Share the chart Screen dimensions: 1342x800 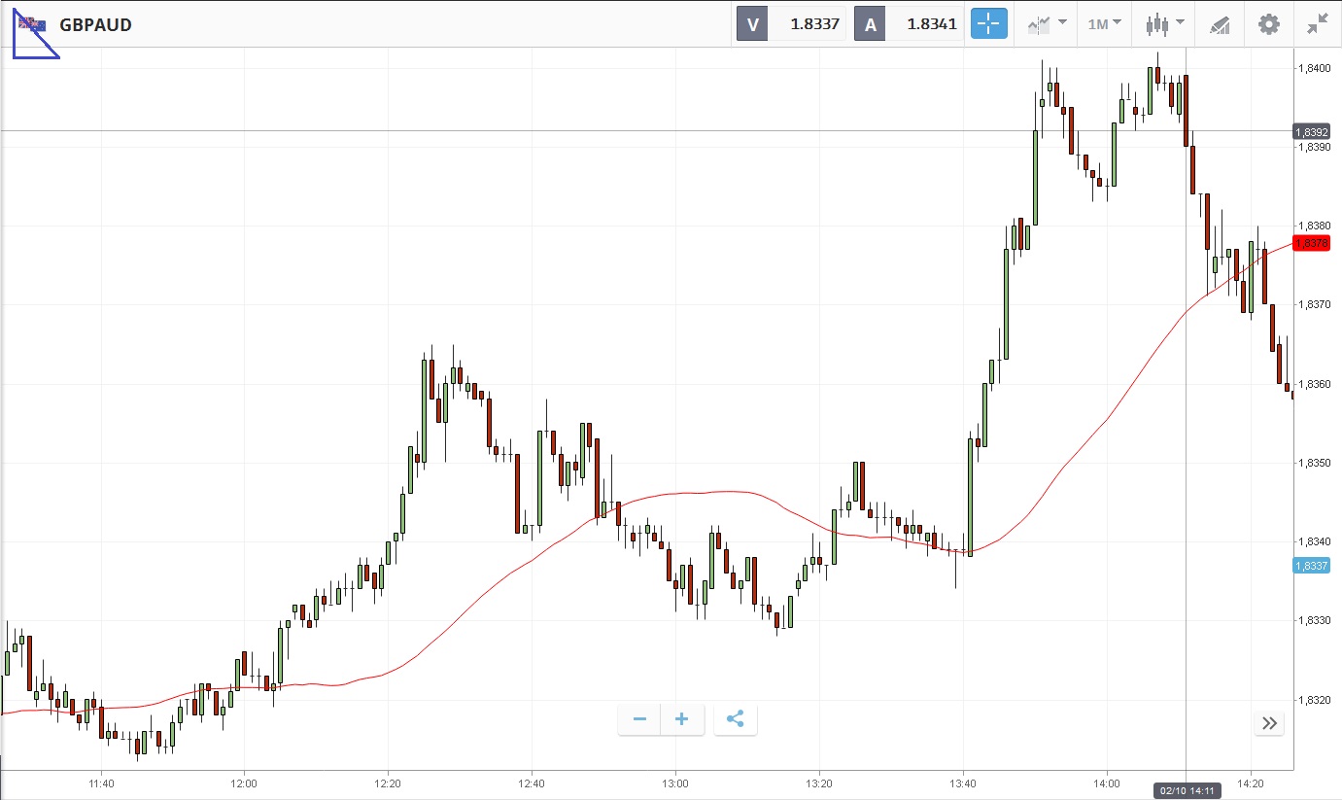pos(736,719)
